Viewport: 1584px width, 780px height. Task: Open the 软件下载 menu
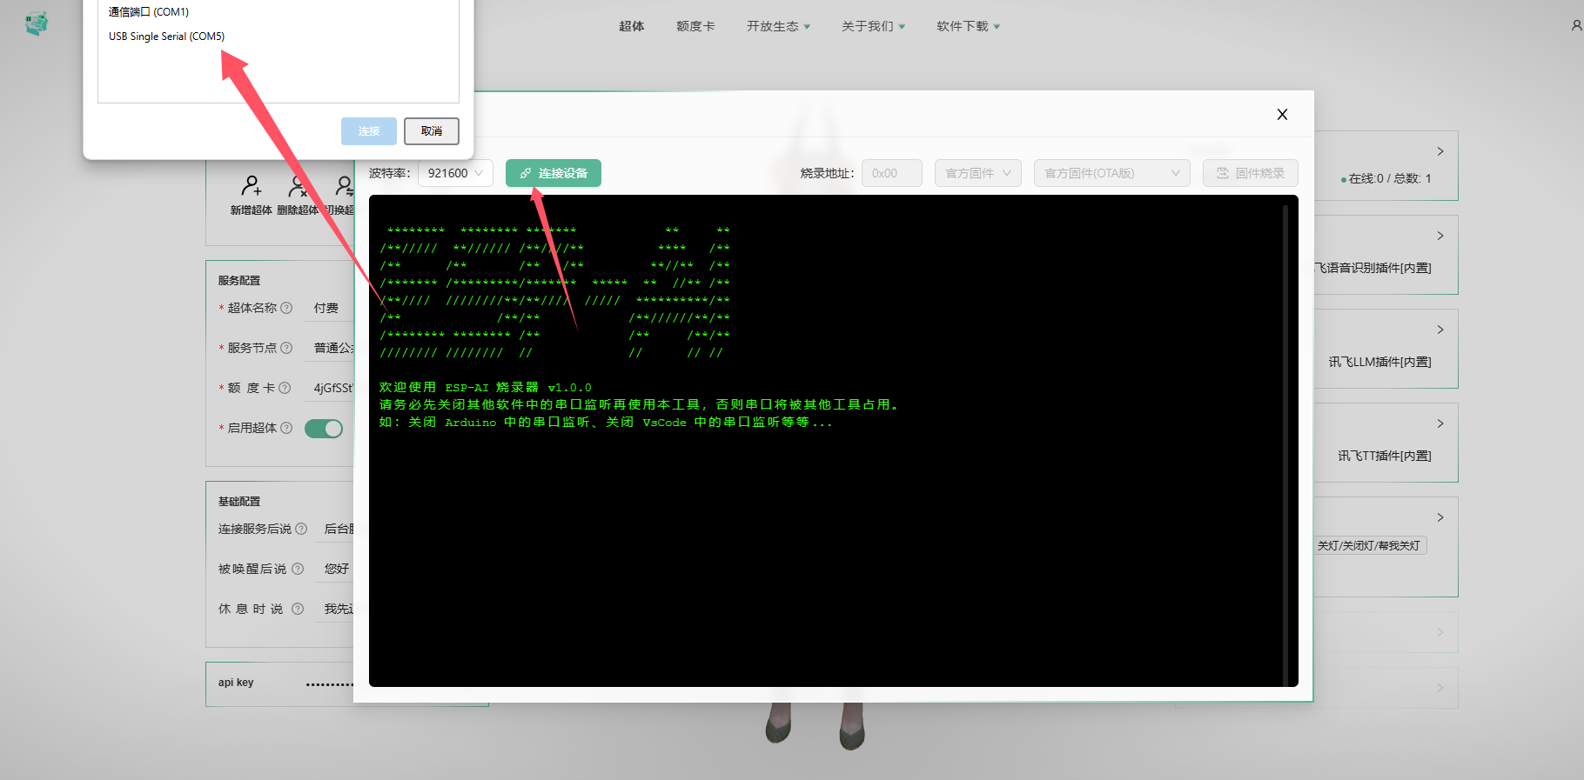pos(968,26)
